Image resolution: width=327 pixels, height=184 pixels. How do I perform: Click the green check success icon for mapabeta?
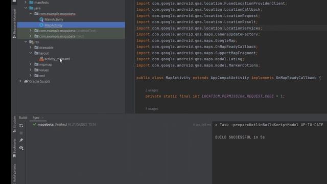[34, 124]
